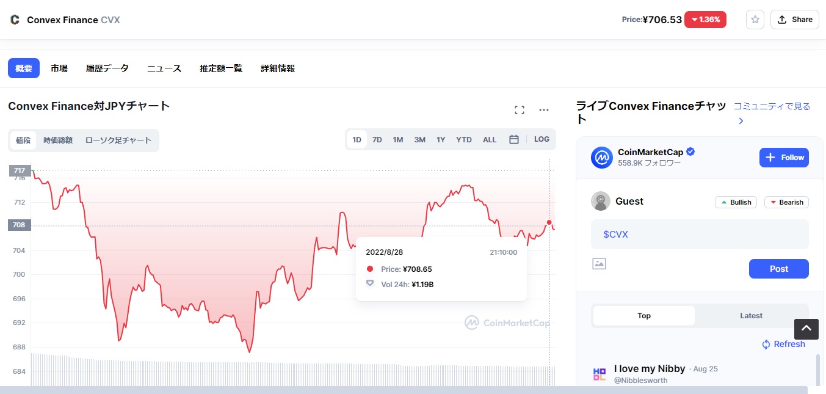Open the image attachment icon below $CVX post
This screenshot has height=394, width=826.
(x=599, y=263)
